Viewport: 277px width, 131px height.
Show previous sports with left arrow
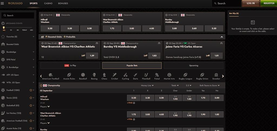(x=41, y=76)
